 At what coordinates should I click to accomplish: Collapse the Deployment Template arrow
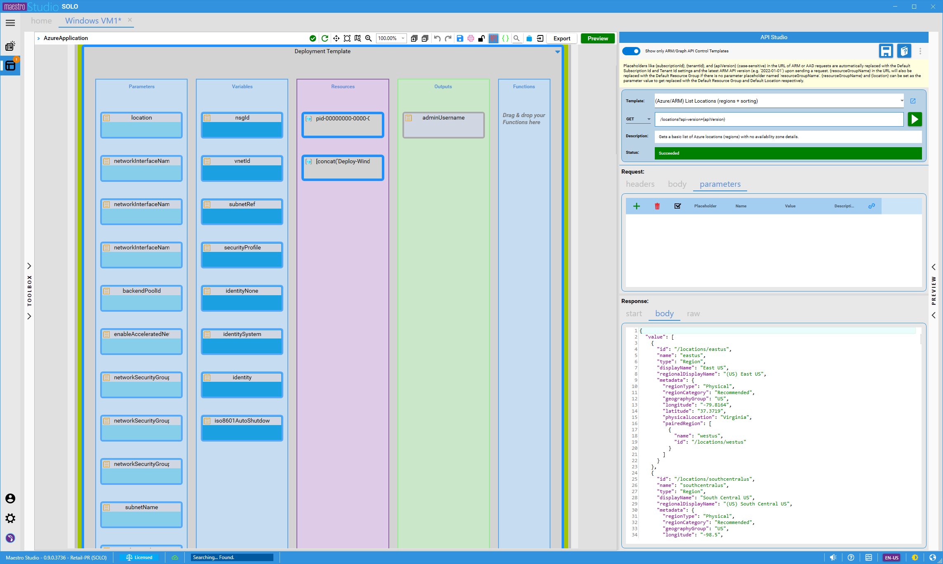pyautogui.click(x=557, y=52)
